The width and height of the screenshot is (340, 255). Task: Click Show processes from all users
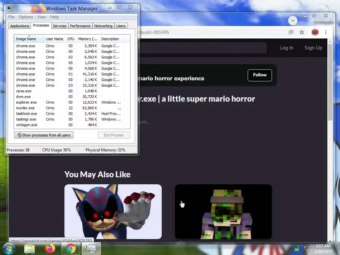44,135
